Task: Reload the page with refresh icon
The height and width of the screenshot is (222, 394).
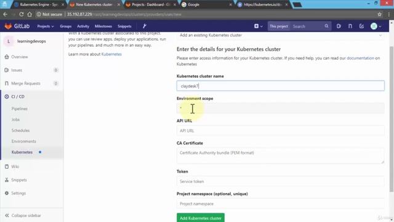Action: click(x=22, y=14)
